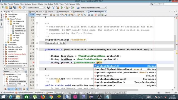Open Internet Explorer from the taskbar
The image size is (178, 100).
[11, 97]
